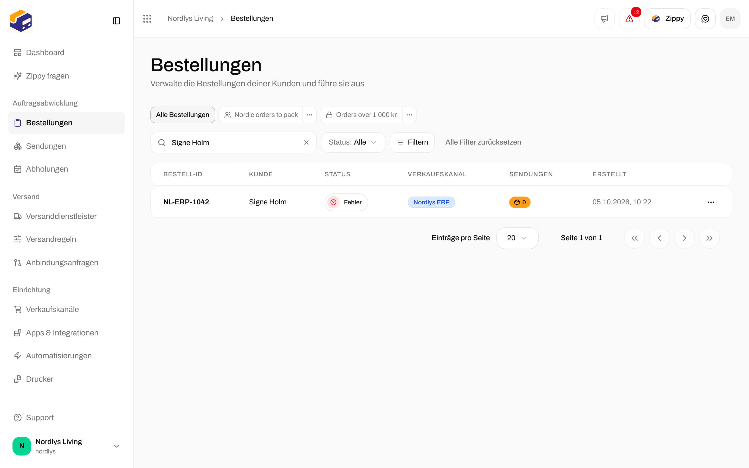Select the Alle Bestellungen tab
The width and height of the screenshot is (749, 468).
coord(183,115)
